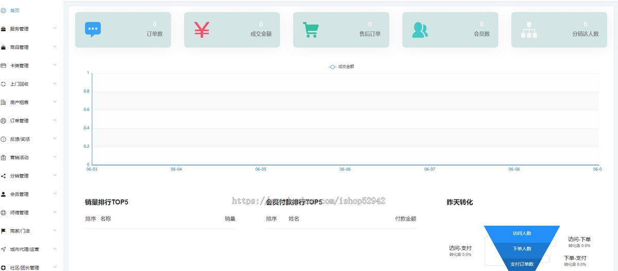Expand the 商家/门店 chevron
The width and height of the screenshot is (618, 271).
pyautogui.click(x=55, y=230)
